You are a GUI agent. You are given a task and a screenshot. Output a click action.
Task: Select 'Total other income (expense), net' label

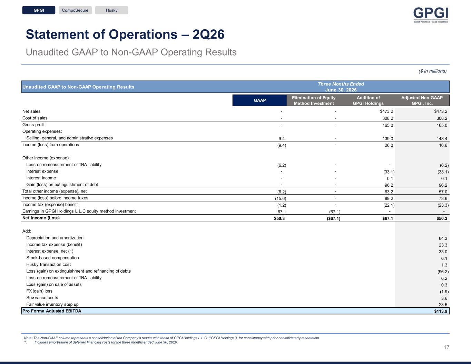55,191
